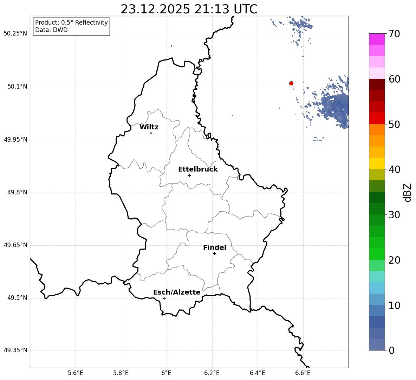Click the 5.6°E longitude label
Screen dimensions: 416x380
tap(76, 373)
